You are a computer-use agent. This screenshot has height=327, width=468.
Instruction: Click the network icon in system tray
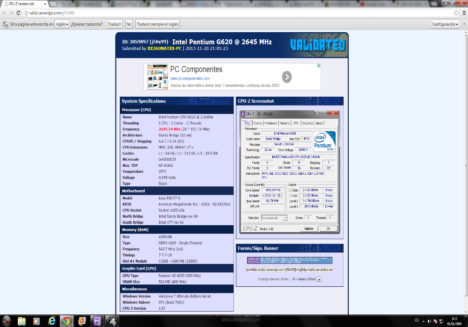(441, 321)
